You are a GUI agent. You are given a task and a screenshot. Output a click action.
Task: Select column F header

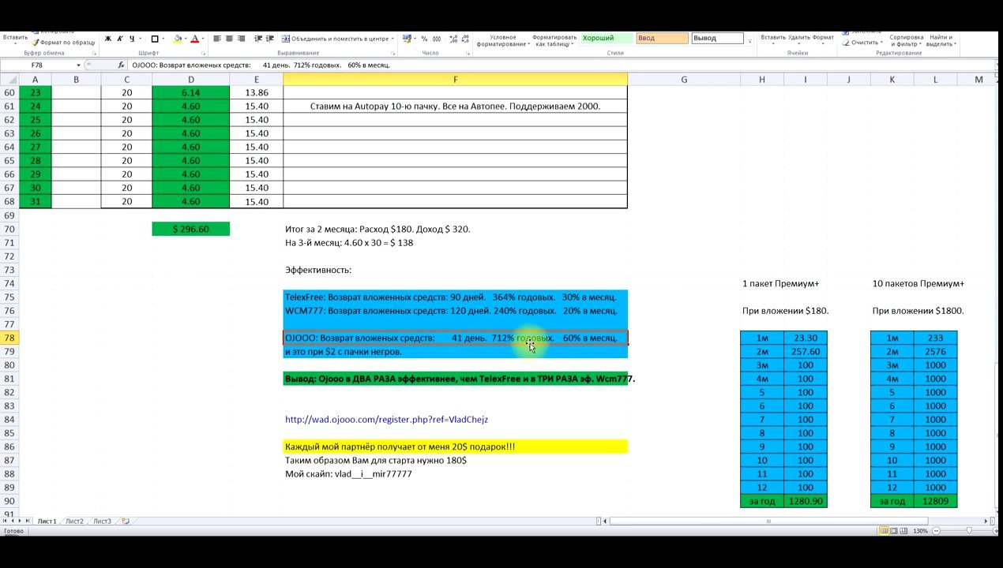coord(455,79)
